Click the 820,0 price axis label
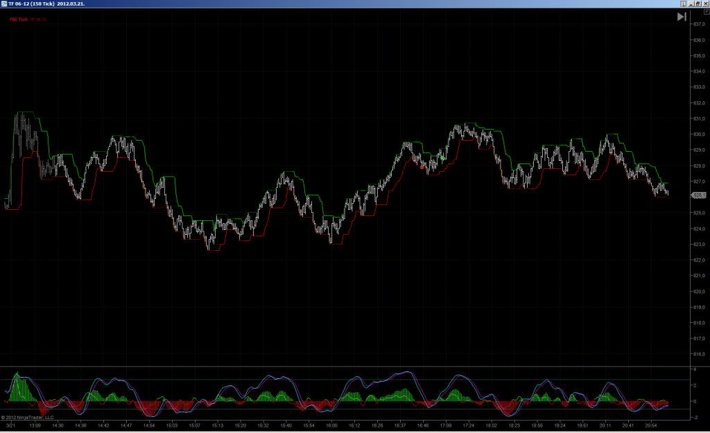Viewport: 710px width, 433px height. pyautogui.click(x=699, y=292)
